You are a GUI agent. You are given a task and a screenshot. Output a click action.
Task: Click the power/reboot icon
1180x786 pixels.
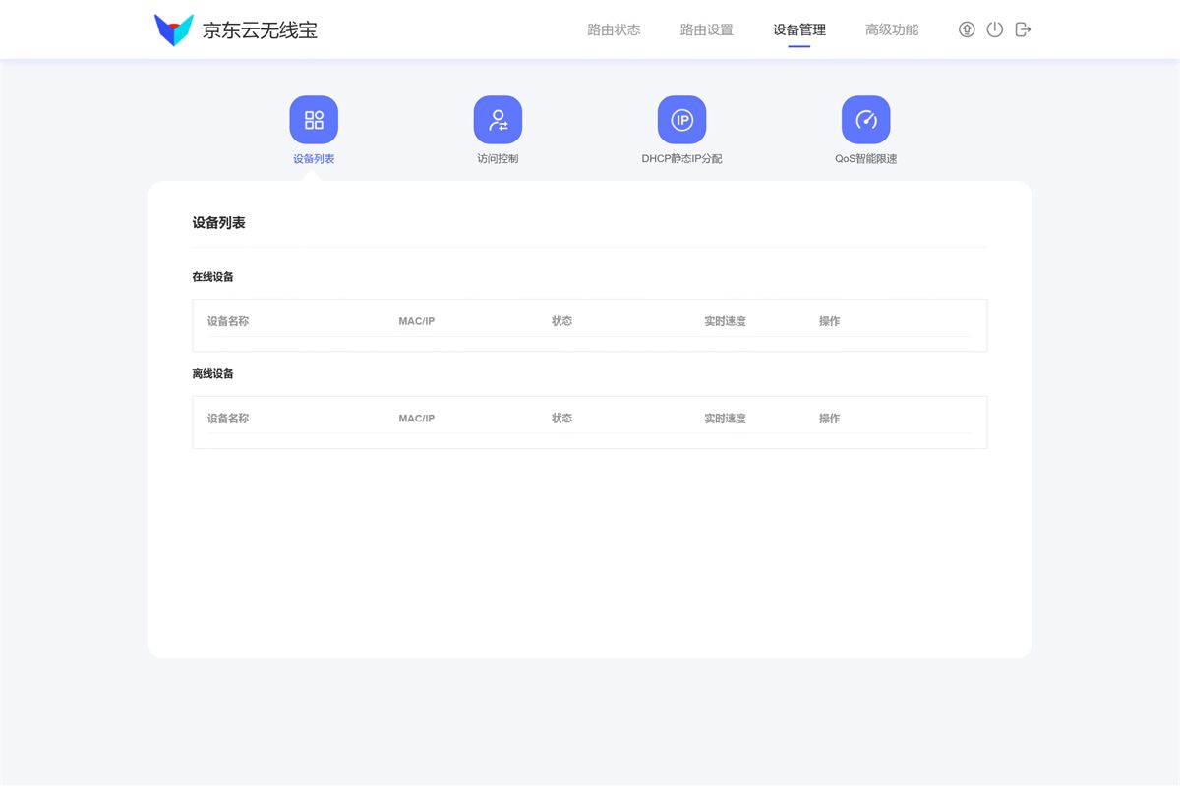pos(994,29)
